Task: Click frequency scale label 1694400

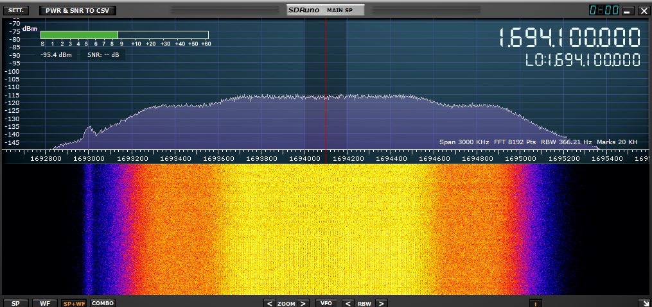Action: pyautogui.click(x=391, y=158)
